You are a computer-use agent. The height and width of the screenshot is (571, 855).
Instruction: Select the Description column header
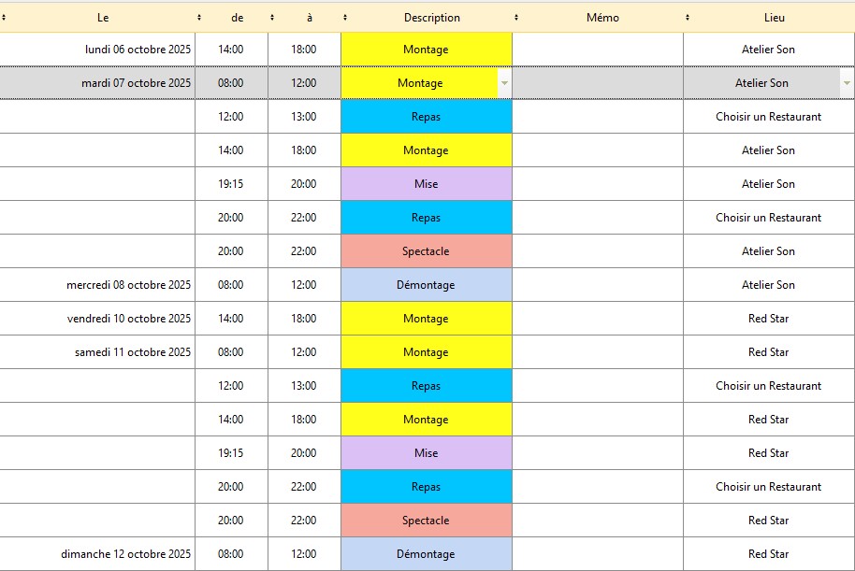(431, 18)
